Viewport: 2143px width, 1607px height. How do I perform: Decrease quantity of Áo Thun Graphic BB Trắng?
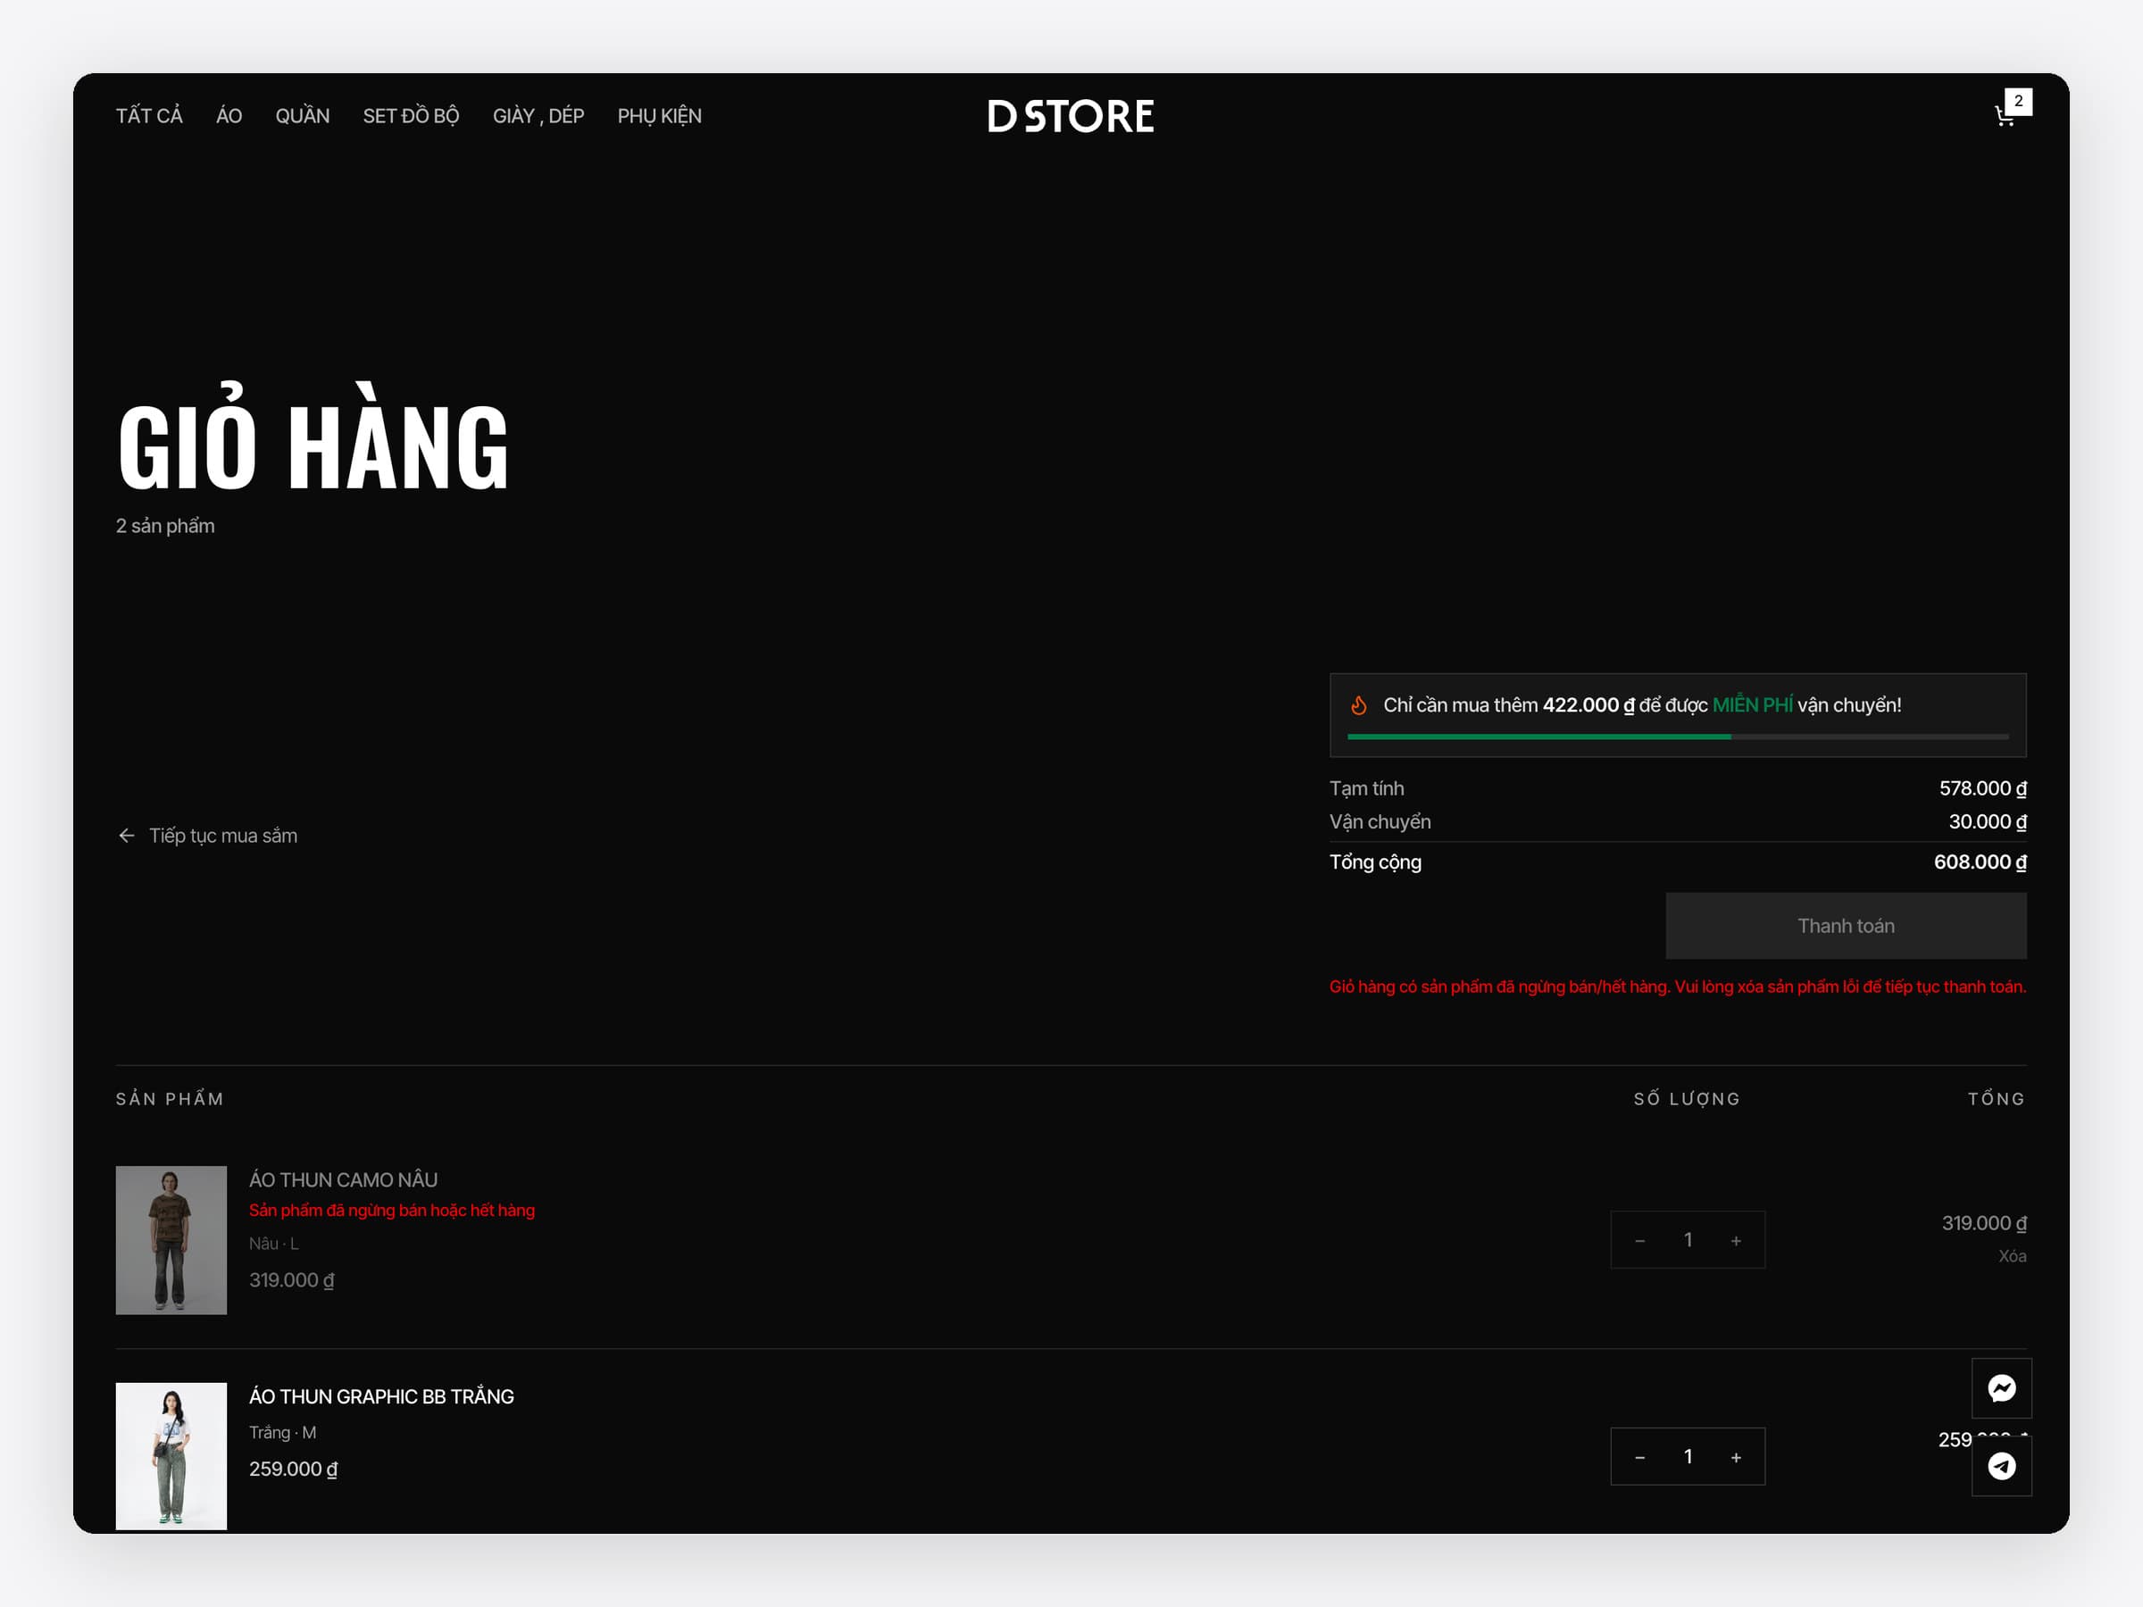[x=1639, y=1458]
